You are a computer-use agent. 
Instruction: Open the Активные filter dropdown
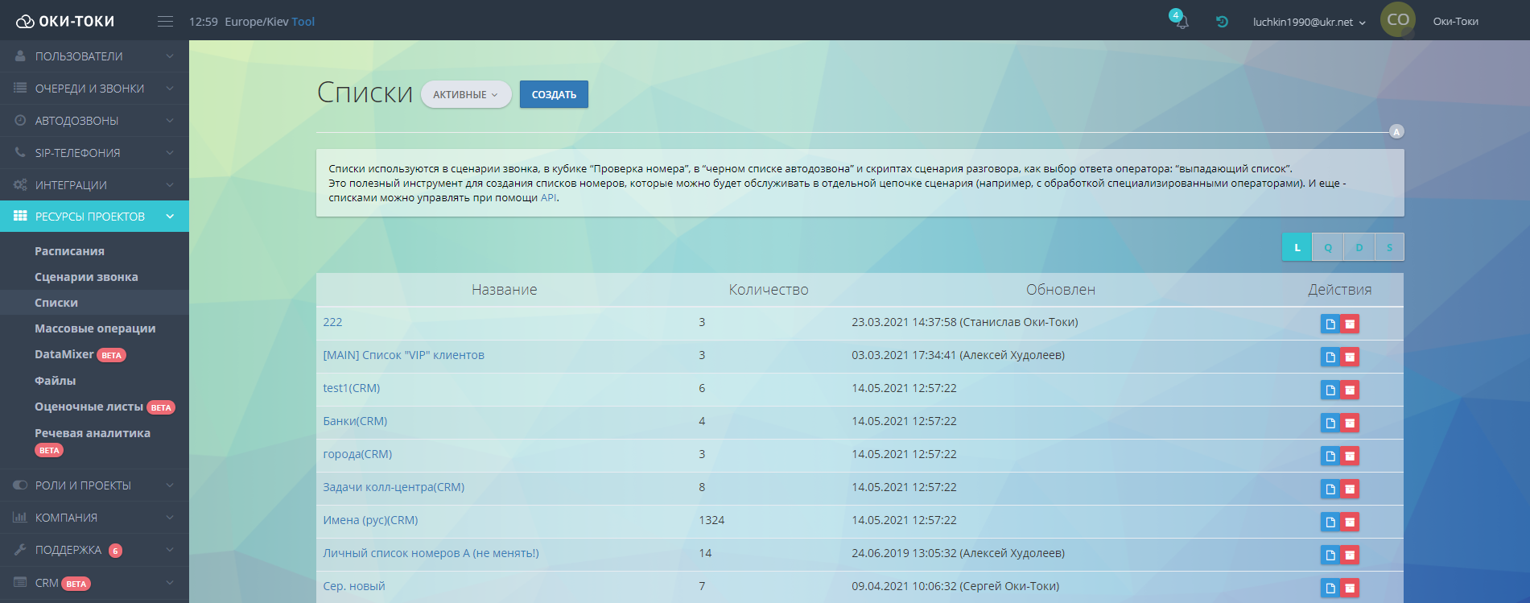click(465, 94)
